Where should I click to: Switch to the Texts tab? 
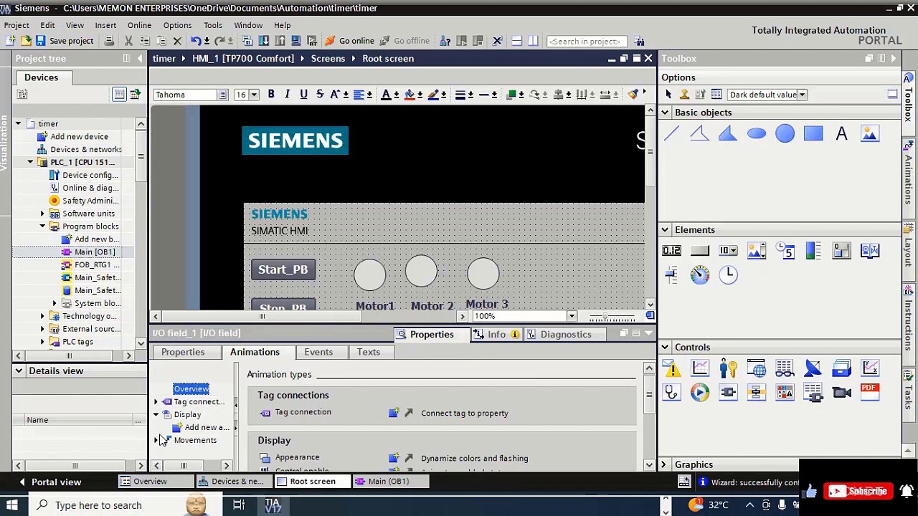369,352
